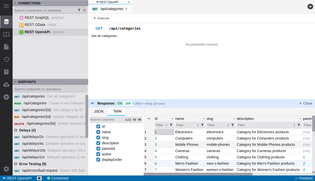Click the cloud connections icon in the sidebar
This screenshot has height=181, width=315.
click(x=6, y=84)
